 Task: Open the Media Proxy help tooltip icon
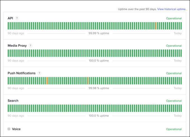click(30, 46)
